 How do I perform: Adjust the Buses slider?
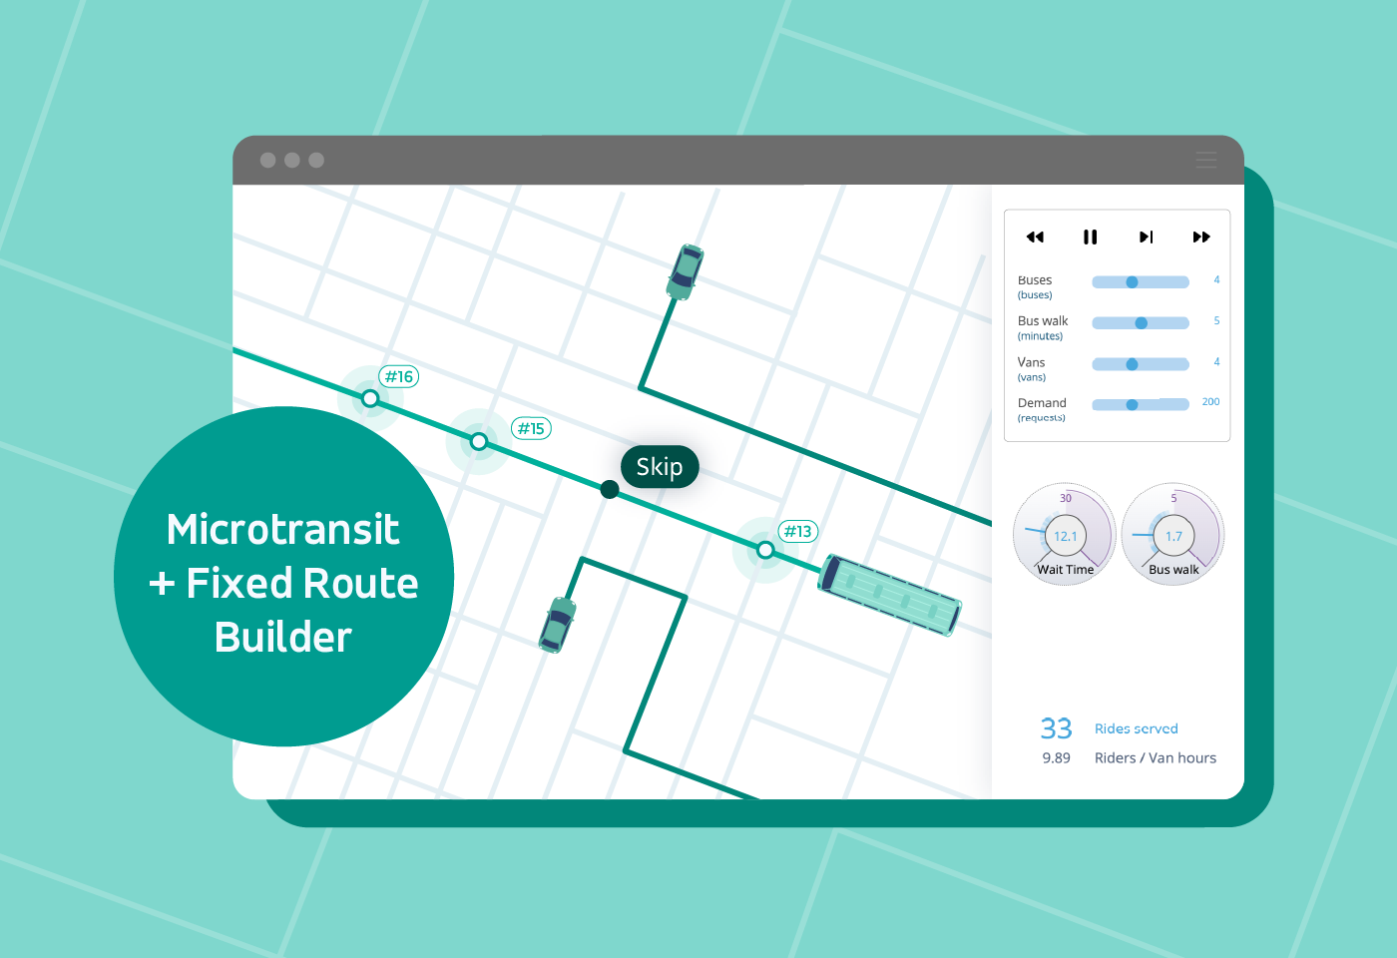pos(1131,281)
